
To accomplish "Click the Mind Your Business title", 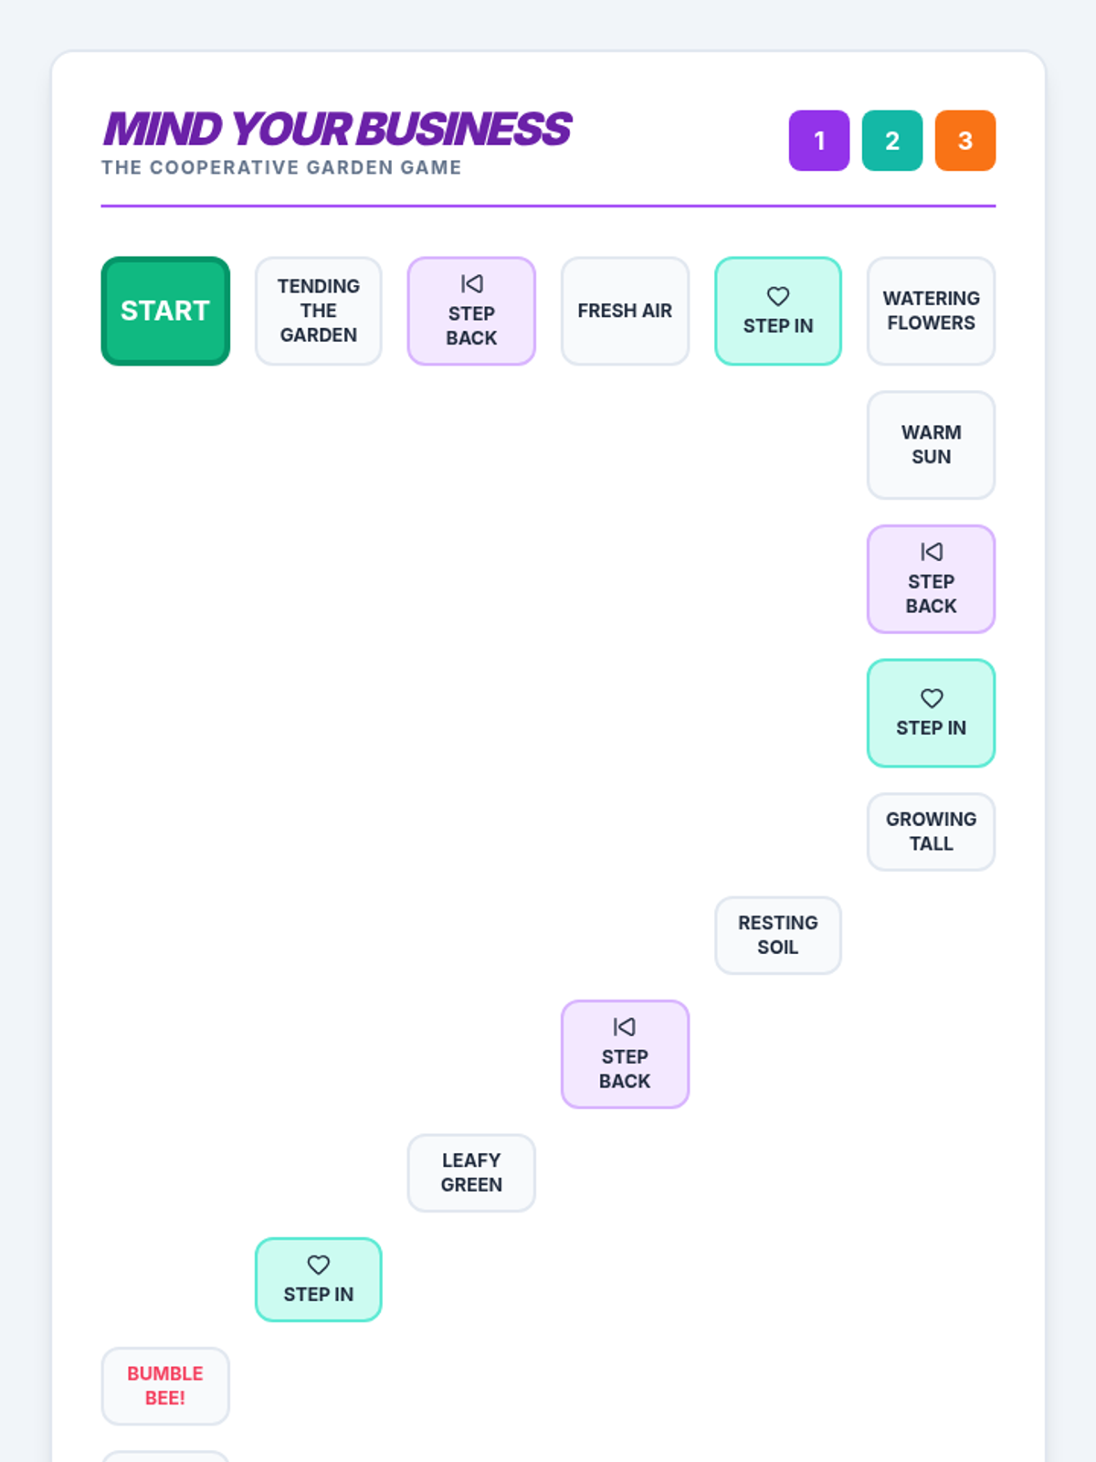I will [337, 129].
